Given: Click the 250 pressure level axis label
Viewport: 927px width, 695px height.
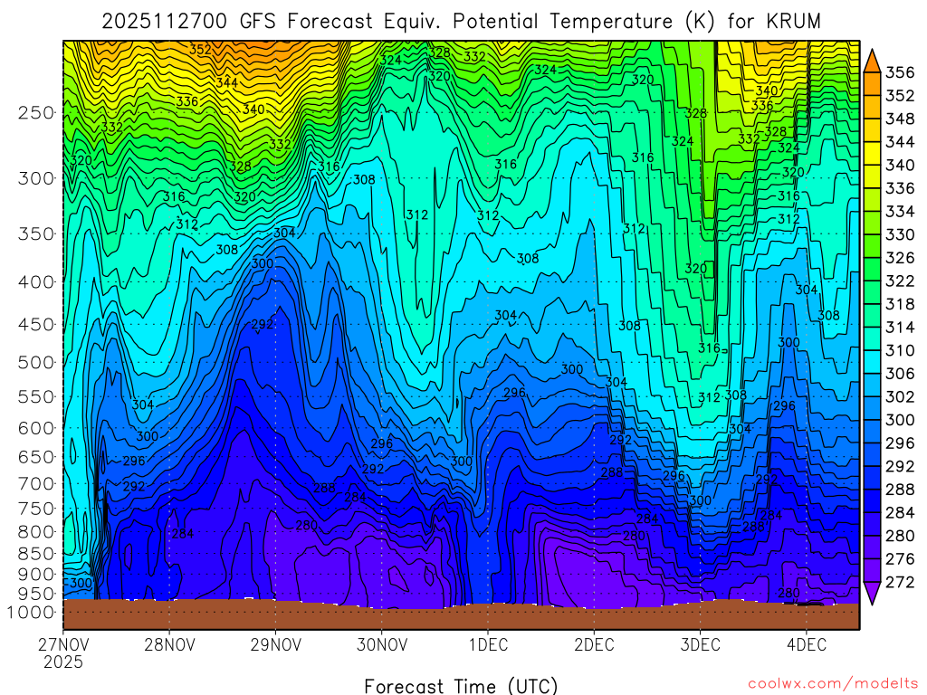Looking at the screenshot, I should [35, 112].
